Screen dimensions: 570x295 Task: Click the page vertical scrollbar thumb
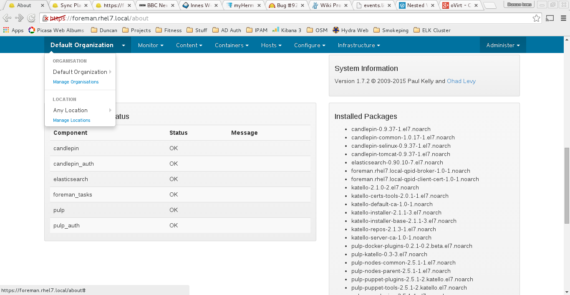[x=567, y=185]
